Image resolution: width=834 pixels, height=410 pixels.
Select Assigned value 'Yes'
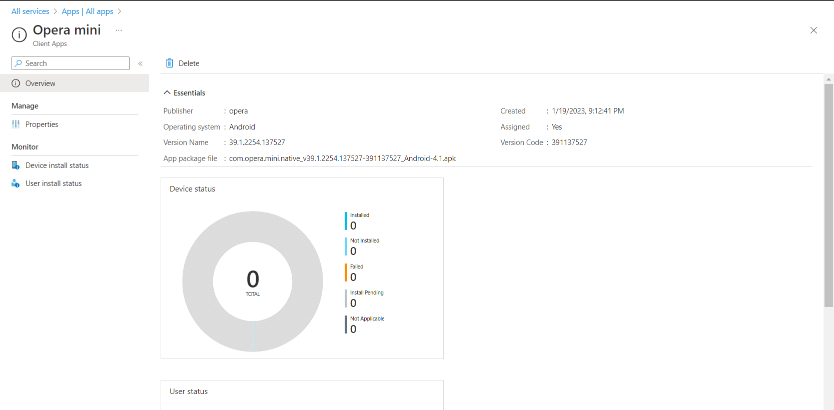[557, 126]
